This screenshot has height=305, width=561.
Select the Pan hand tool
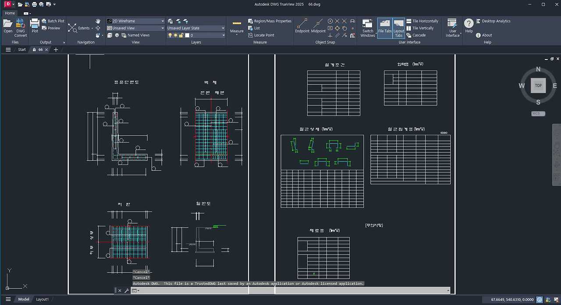pyautogui.click(x=98, y=21)
